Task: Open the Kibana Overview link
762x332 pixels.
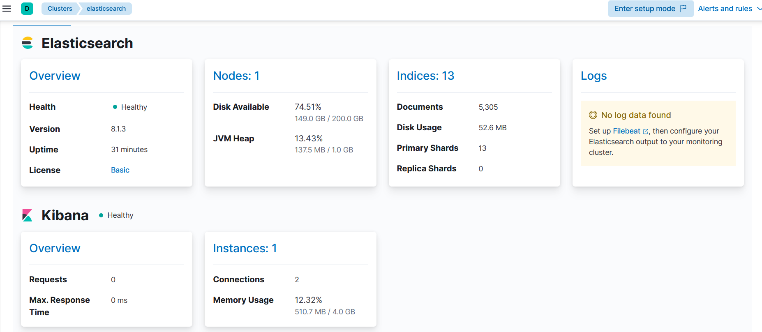Action: click(55, 248)
